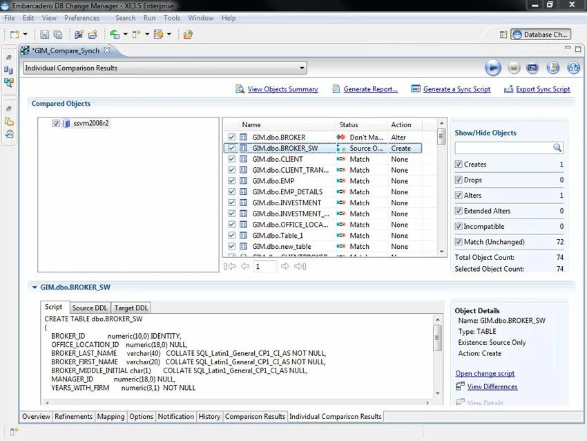Click the Save disk icon in the toolbar

click(x=45, y=35)
